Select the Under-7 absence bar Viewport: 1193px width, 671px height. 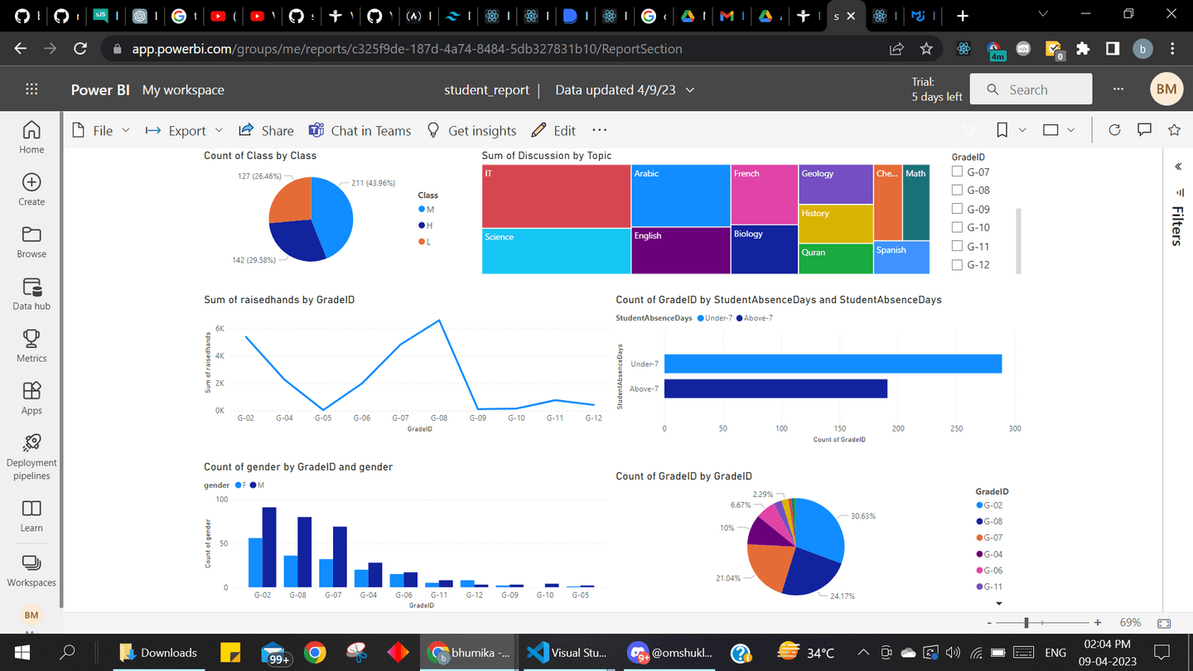(833, 364)
